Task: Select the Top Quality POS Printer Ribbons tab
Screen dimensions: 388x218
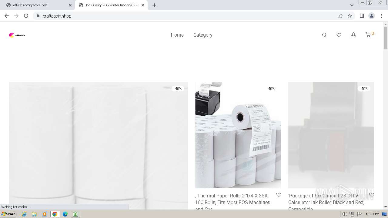Action: coord(112,5)
